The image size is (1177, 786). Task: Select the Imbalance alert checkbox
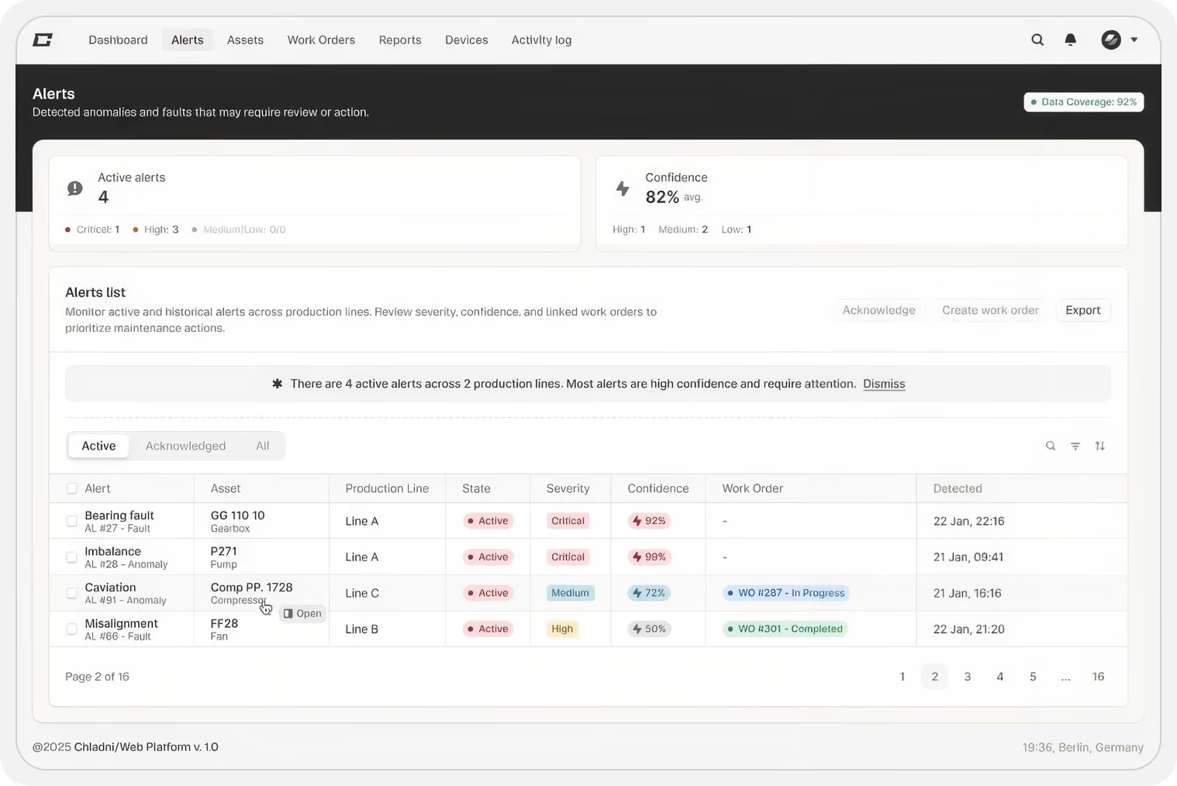click(x=72, y=557)
